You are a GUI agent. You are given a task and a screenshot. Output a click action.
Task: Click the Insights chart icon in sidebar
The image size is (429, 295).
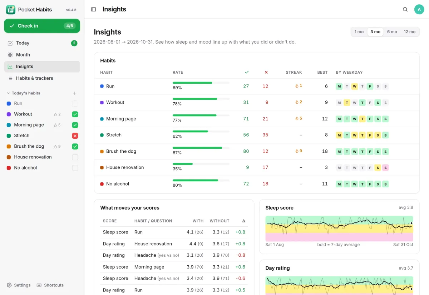pos(10,67)
